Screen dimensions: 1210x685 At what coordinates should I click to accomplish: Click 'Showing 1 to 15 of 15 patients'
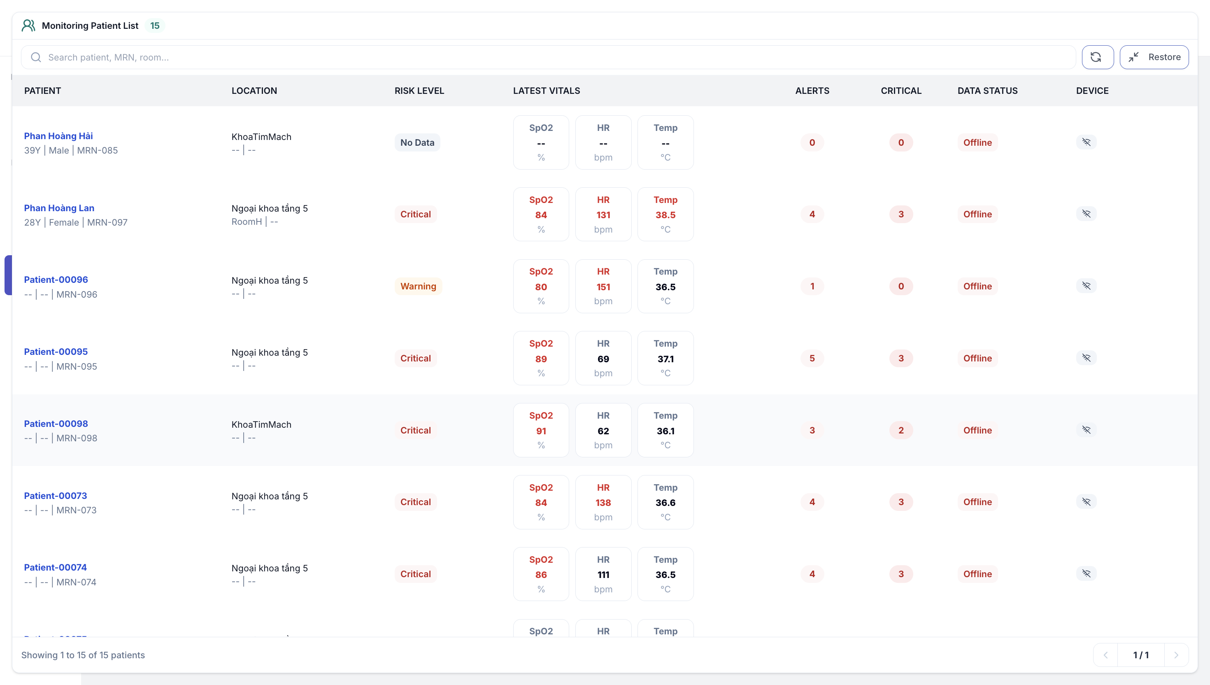point(83,655)
